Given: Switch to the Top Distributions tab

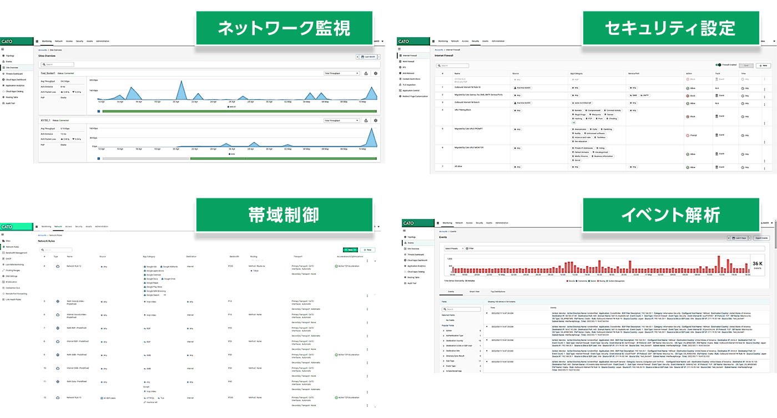Looking at the screenshot, I should (x=498, y=291).
